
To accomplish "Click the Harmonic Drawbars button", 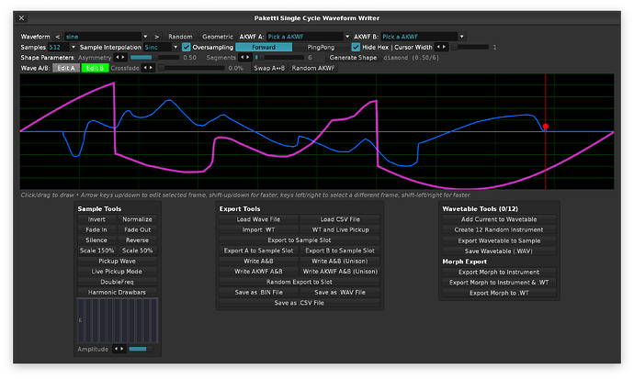I will point(118,292).
